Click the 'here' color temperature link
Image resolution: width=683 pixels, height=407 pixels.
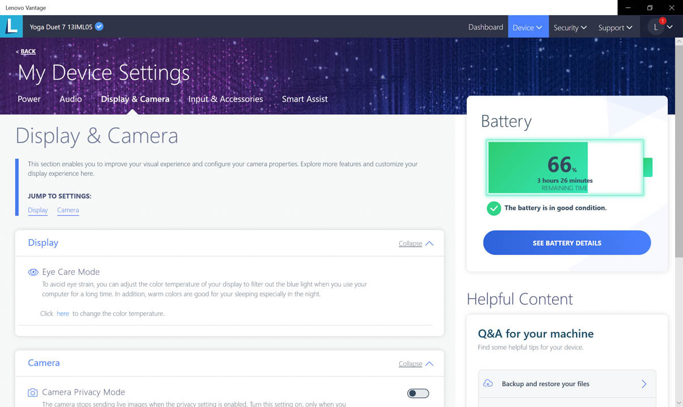click(63, 313)
